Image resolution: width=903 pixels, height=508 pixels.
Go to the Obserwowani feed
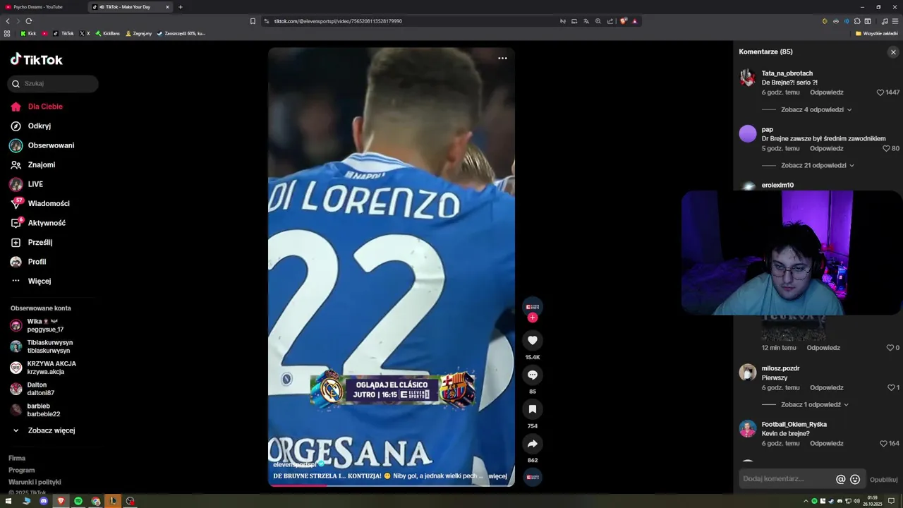42,145
